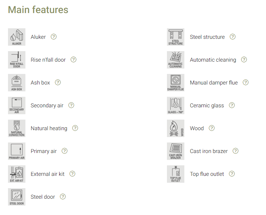The width and height of the screenshot is (266, 215).
Task: Click the Natural convection icon
Action: tap(17, 128)
